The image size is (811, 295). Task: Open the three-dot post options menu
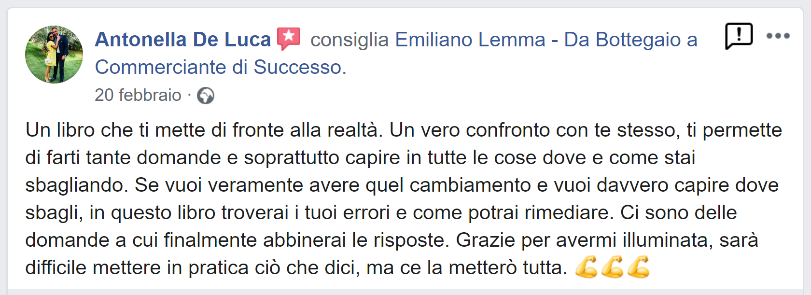(x=778, y=36)
